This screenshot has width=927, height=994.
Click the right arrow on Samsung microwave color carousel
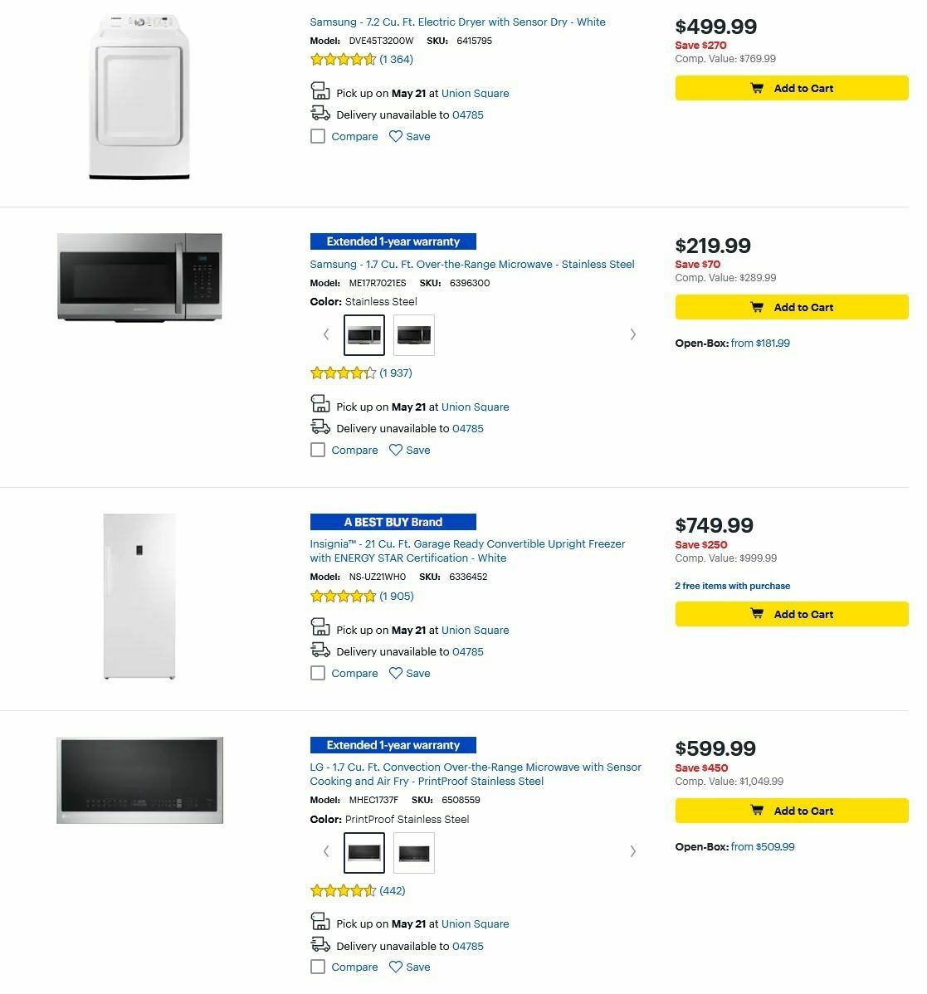[x=633, y=334]
